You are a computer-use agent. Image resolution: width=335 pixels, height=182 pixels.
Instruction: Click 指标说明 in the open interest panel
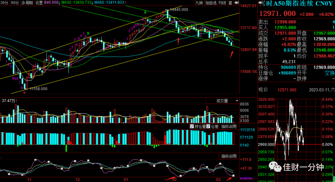point(229,126)
